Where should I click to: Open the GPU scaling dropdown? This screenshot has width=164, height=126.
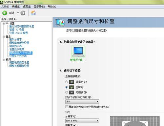click(x=82, y=102)
